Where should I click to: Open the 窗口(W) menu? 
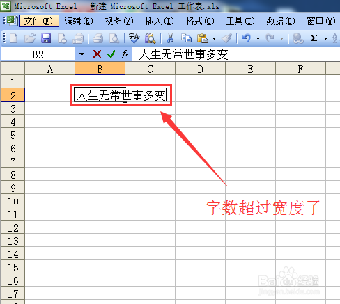coord(321,21)
